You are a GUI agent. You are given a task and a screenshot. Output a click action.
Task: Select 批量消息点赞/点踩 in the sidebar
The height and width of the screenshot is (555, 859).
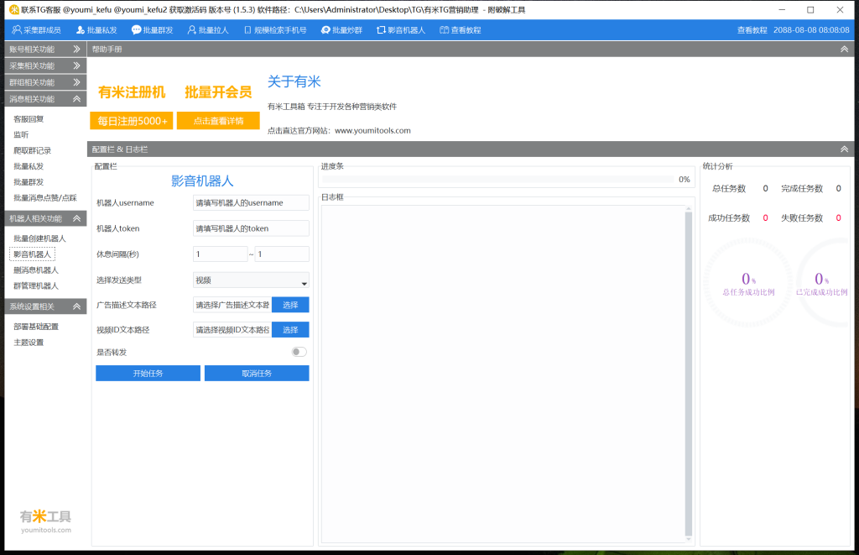(x=45, y=198)
